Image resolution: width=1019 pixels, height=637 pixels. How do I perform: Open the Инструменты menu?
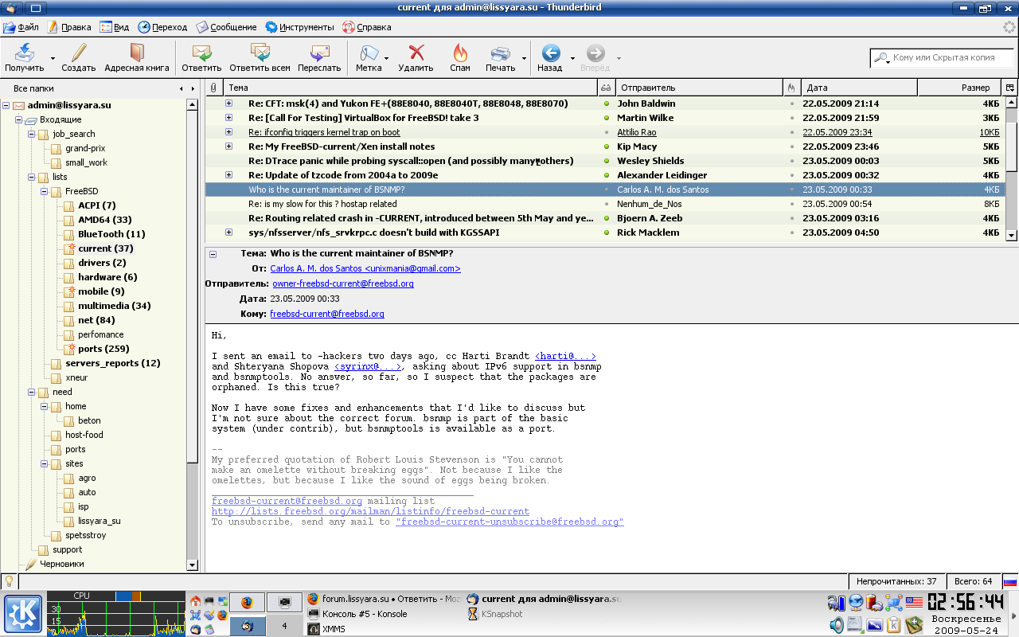pos(299,27)
